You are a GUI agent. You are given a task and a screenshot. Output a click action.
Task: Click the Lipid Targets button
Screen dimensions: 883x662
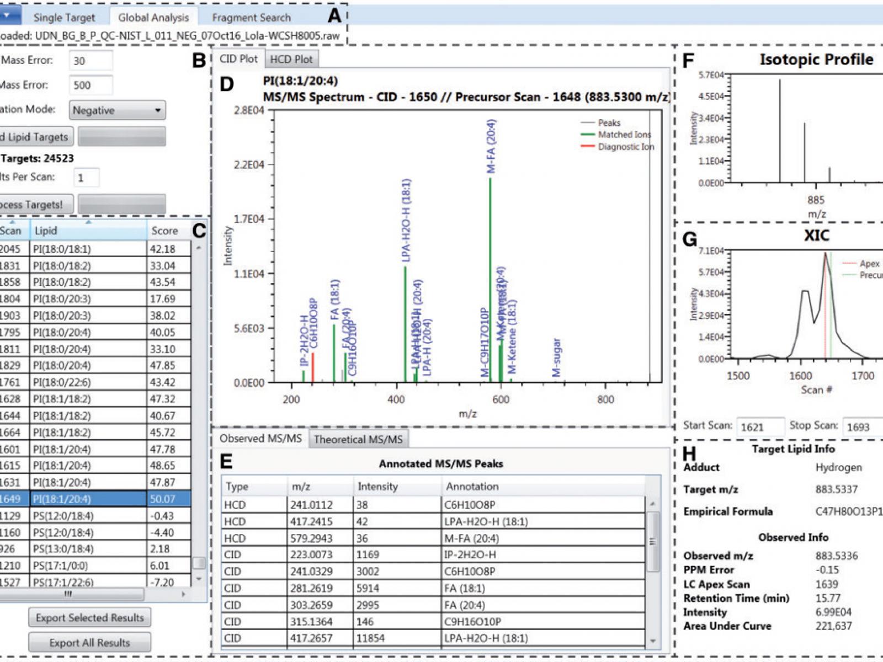[x=36, y=137]
